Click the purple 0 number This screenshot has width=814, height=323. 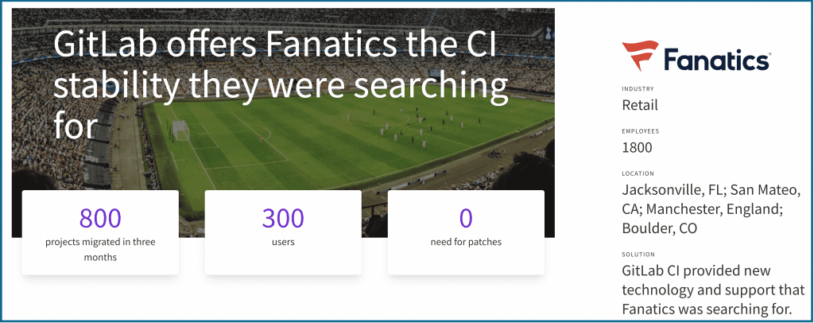point(466,218)
